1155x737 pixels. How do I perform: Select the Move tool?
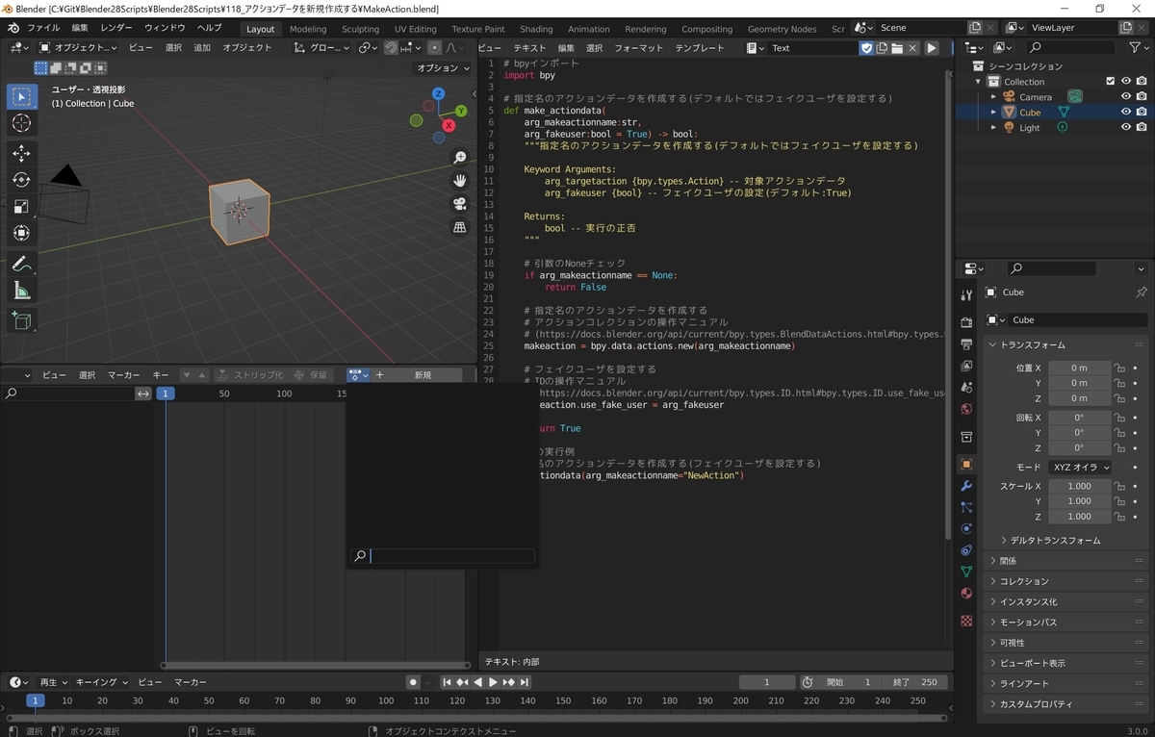(22, 153)
